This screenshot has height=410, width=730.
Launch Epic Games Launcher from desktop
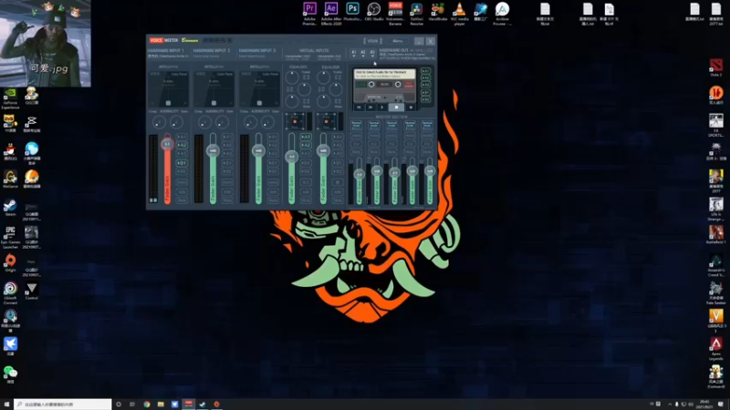10,237
